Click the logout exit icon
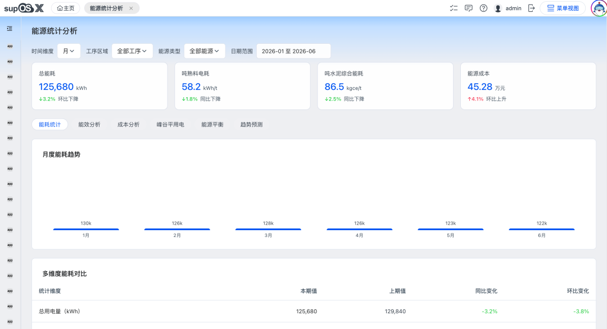This screenshot has width=607, height=329. pyautogui.click(x=532, y=8)
